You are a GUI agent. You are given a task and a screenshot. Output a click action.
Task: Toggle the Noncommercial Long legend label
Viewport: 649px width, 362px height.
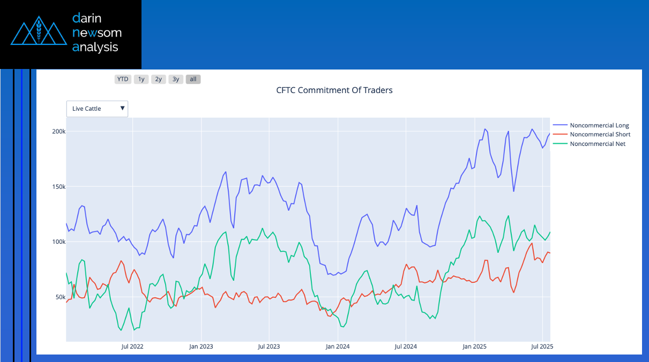[x=599, y=126]
